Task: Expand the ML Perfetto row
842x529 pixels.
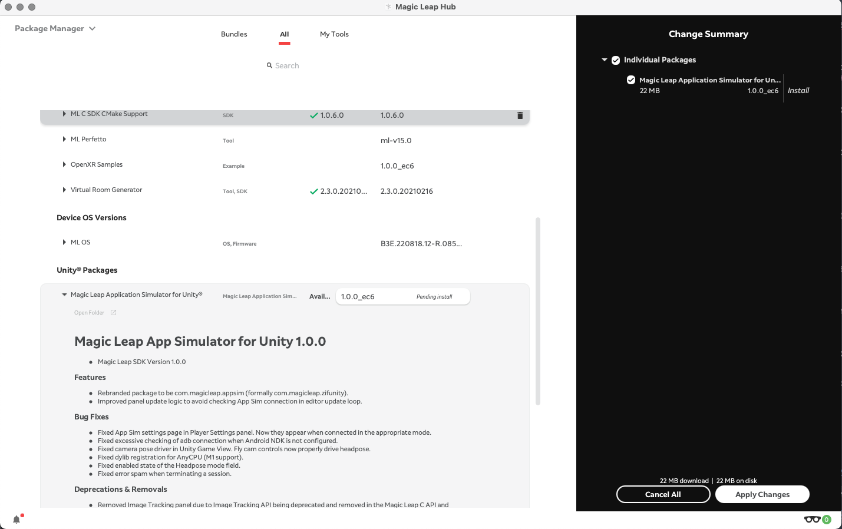Action: tap(64, 140)
